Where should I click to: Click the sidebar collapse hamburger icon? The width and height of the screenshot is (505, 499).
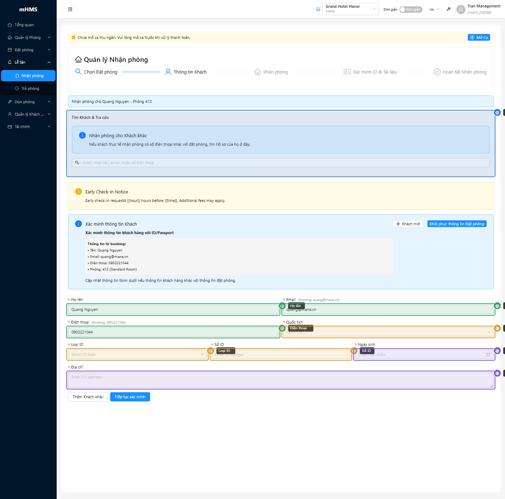tap(70, 10)
